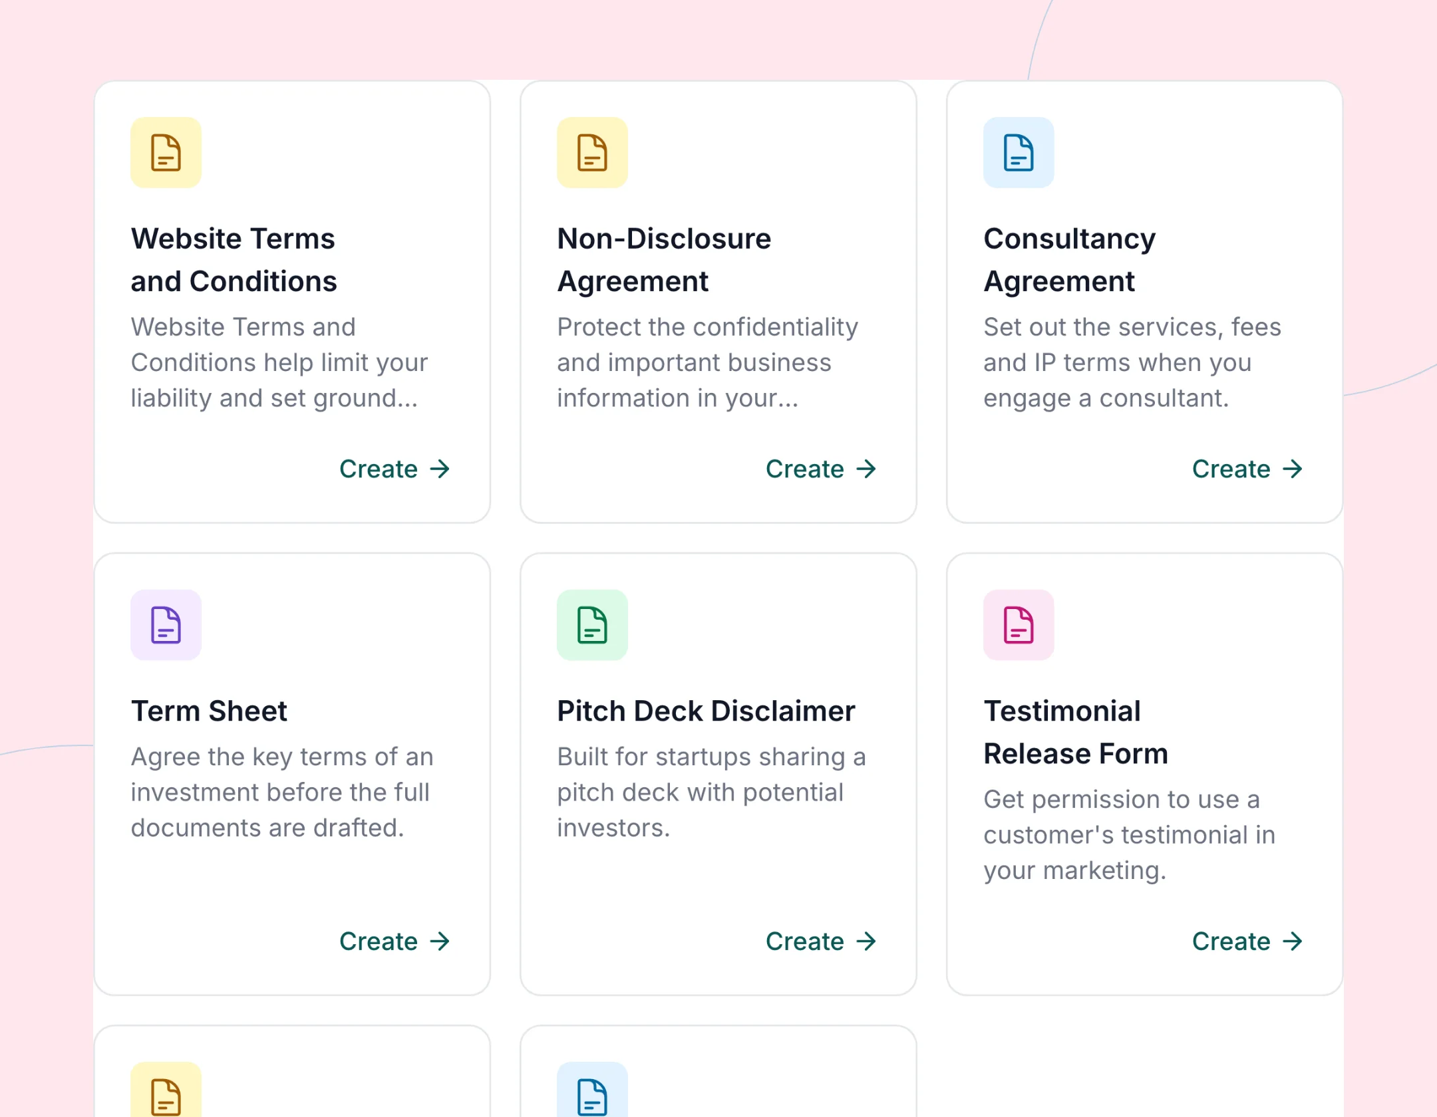Screen dimensions: 1437x1117
Task: Click the Term Sheet purple document icon
Action: click(166, 625)
